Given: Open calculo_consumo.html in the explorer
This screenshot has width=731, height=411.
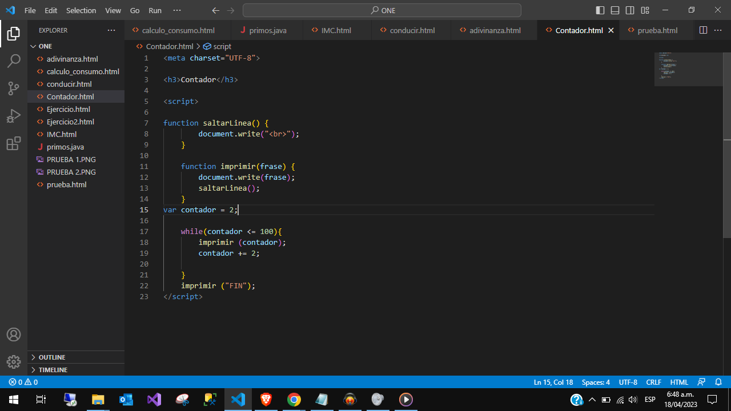Looking at the screenshot, I should click(x=76, y=71).
